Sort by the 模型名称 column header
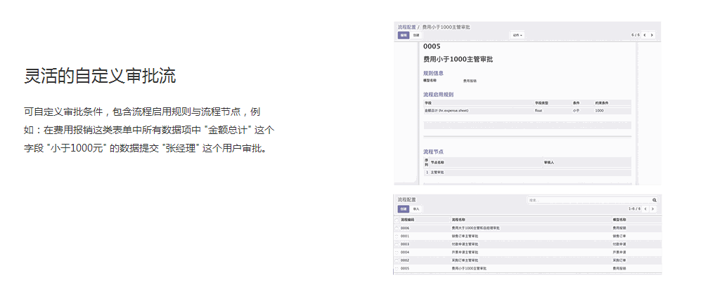The image size is (708, 294). pos(619,220)
